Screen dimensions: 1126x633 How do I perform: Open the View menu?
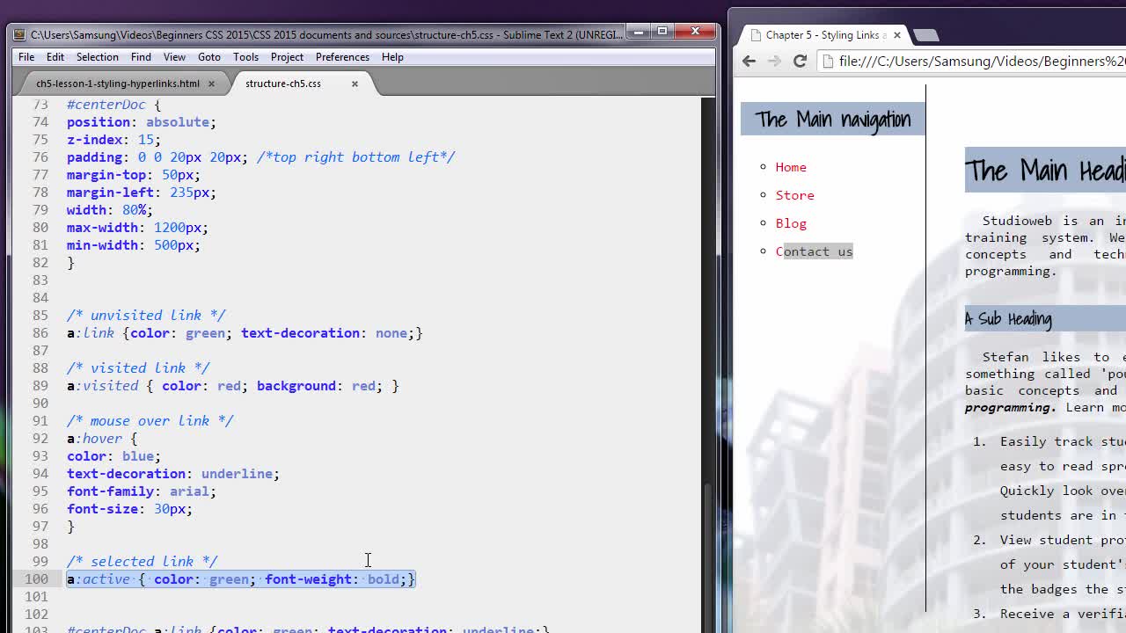tap(174, 57)
